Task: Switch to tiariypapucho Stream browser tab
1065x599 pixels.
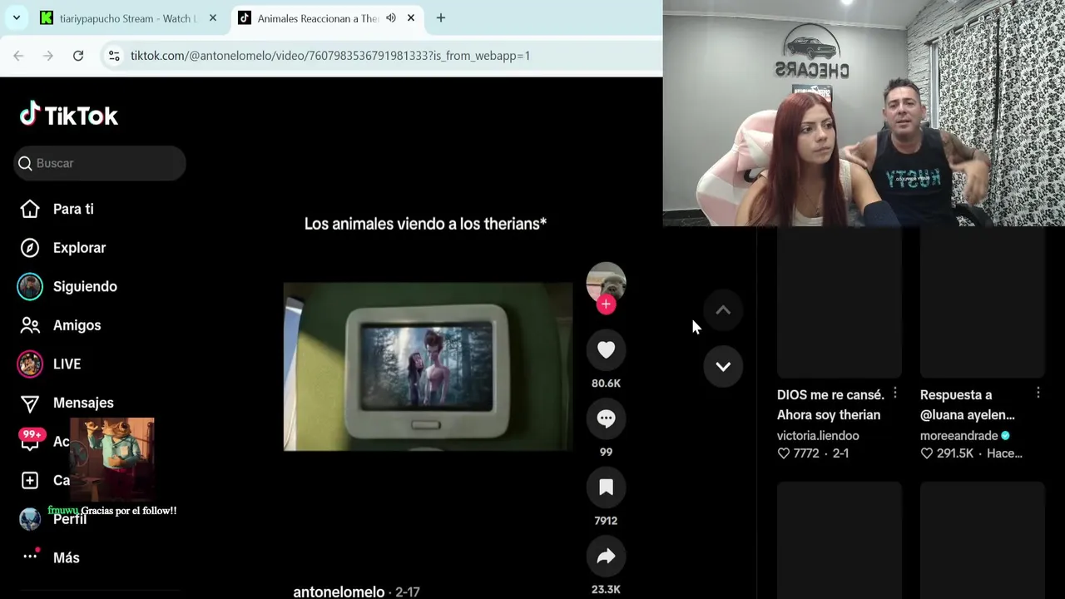Action: [x=129, y=18]
